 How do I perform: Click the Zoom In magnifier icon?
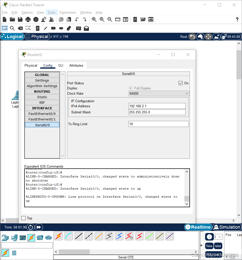pyautogui.click(x=94, y=20)
